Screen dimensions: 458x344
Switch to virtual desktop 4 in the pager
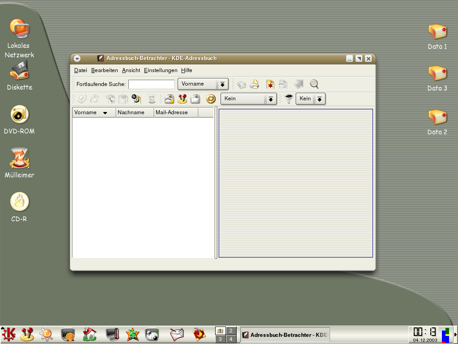click(231, 339)
